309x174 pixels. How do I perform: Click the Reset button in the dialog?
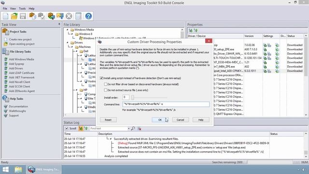pyautogui.click(x=108, y=120)
